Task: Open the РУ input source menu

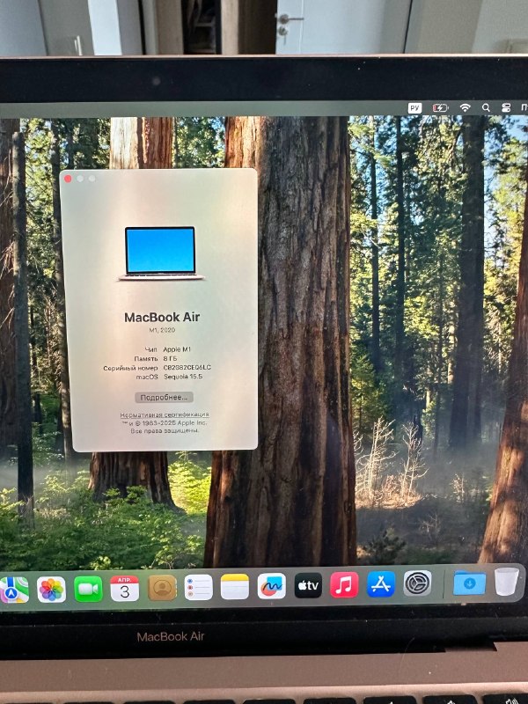Action: coord(414,107)
